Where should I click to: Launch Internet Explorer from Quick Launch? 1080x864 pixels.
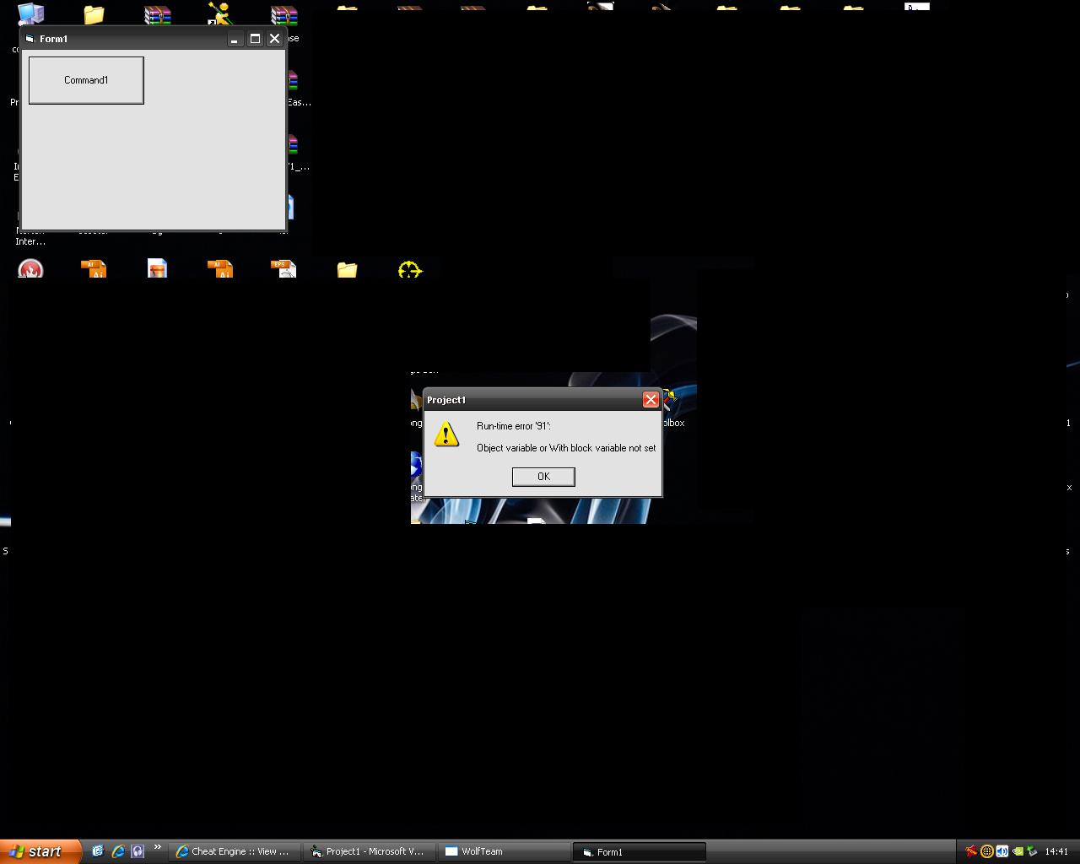[x=118, y=851]
